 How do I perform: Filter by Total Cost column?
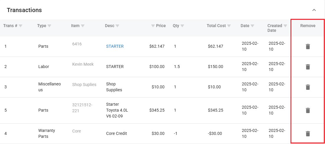tap(229, 26)
